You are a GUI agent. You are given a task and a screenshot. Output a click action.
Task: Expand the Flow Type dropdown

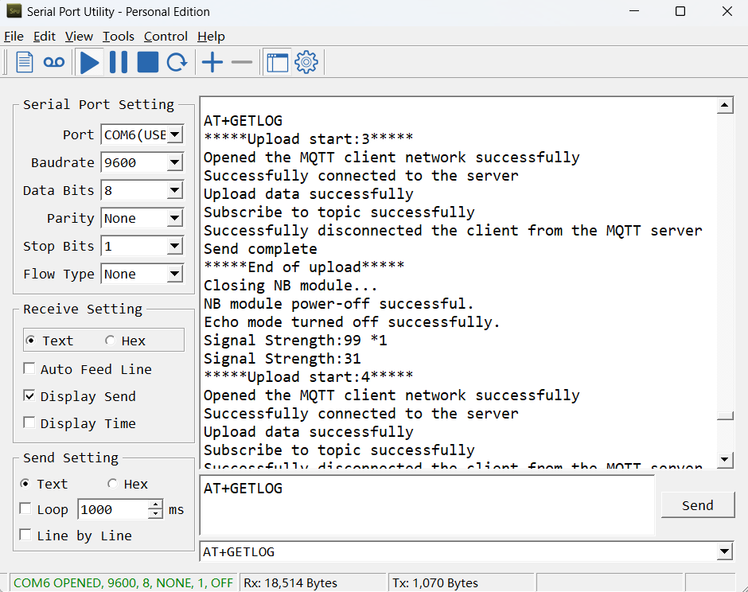point(175,274)
